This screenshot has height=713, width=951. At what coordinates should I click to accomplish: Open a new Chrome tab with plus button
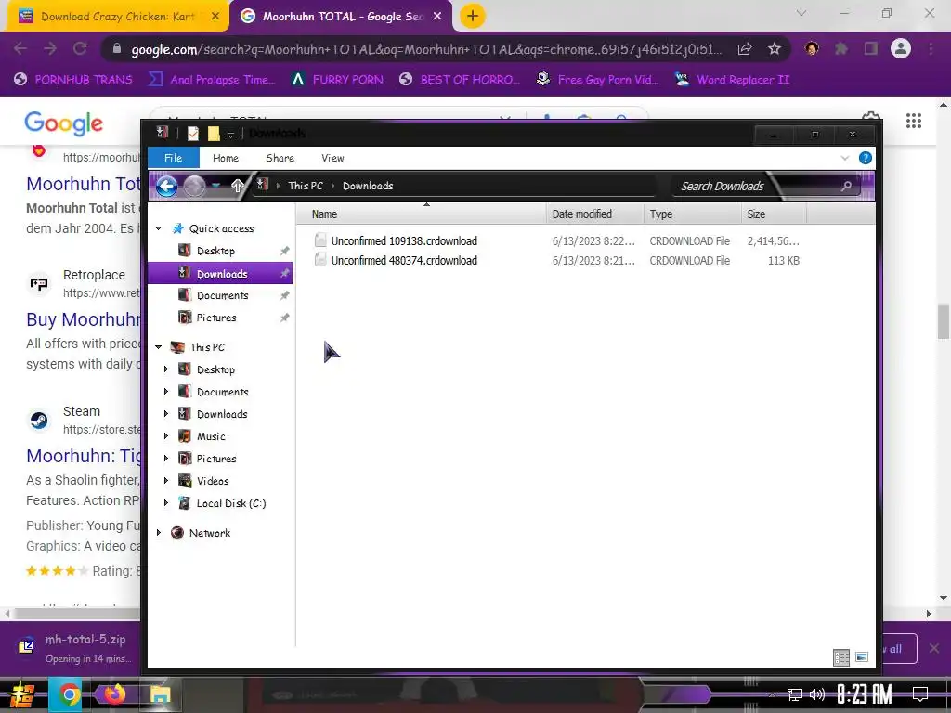tap(473, 17)
